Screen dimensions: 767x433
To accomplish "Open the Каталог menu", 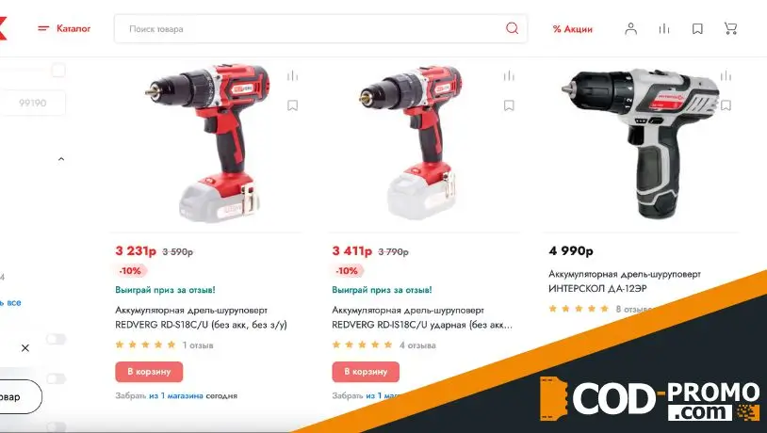I will click(x=64, y=28).
